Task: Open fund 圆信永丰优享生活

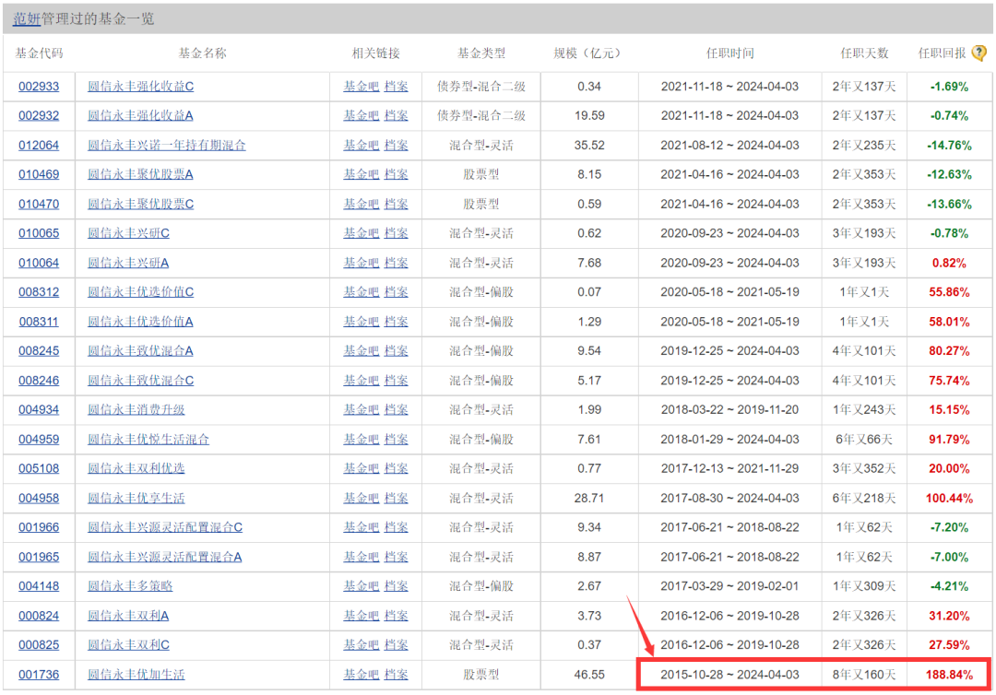Action: point(136,499)
